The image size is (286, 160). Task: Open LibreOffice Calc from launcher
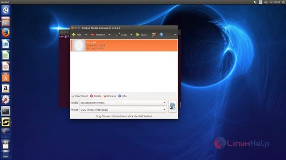click(6, 55)
